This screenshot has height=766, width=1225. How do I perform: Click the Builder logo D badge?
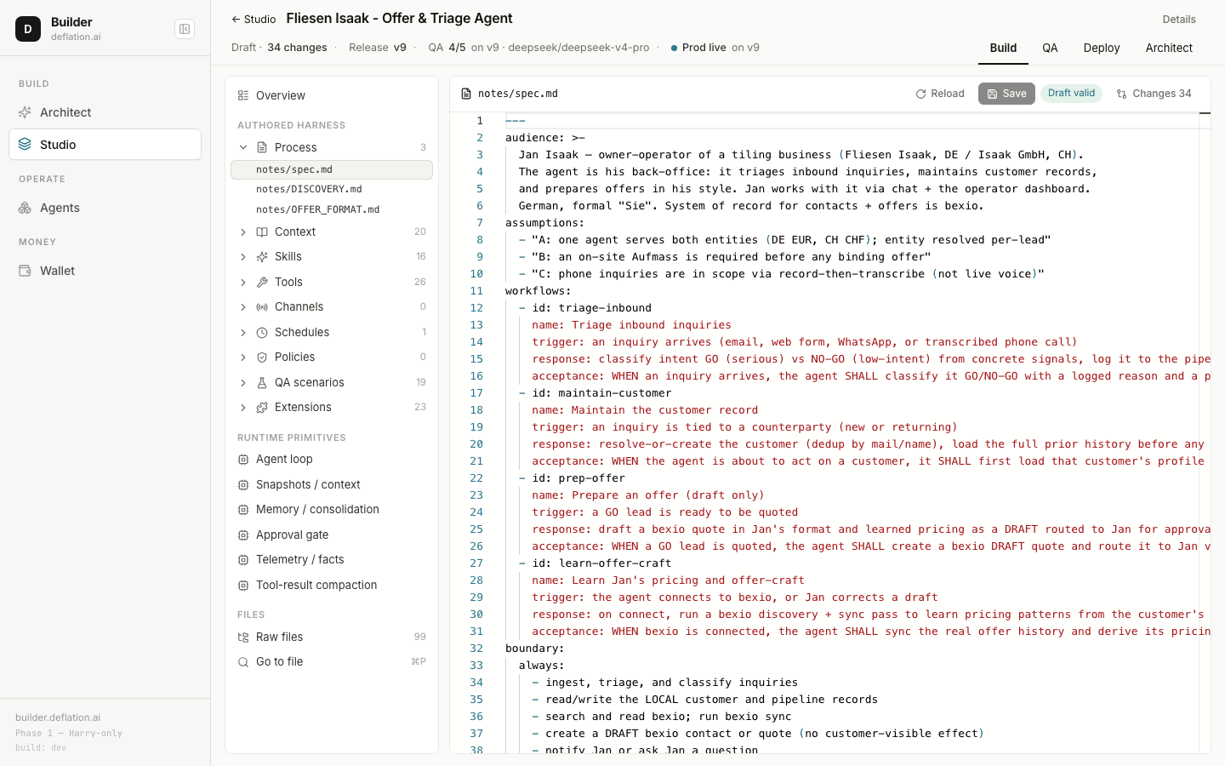point(28,29)
